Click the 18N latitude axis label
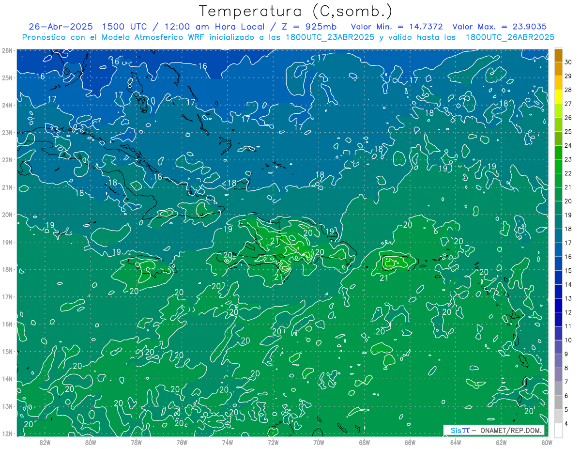 click(x=7, y=269)
